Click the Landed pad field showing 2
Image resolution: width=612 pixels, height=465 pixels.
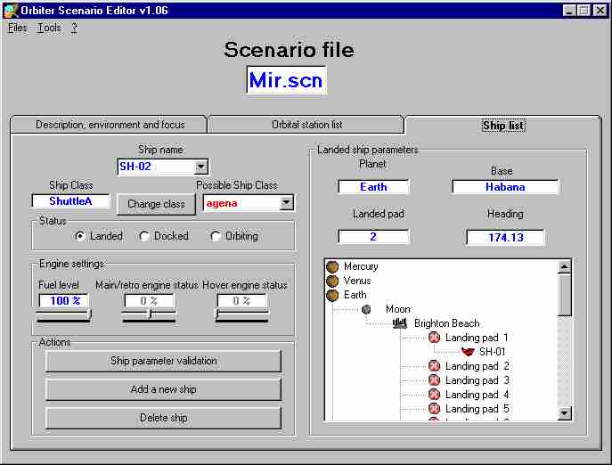point(373,237)
